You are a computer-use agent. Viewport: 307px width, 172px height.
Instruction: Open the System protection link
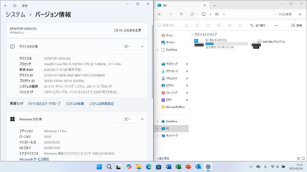(x=74, y=104)
